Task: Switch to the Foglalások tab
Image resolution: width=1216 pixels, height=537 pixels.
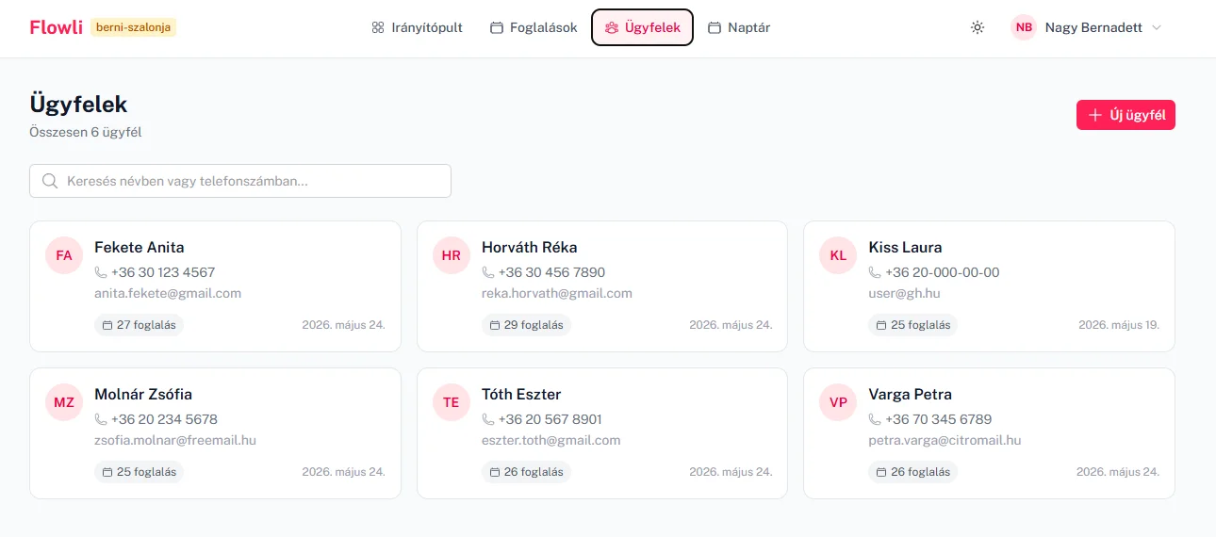Action: 534,27
